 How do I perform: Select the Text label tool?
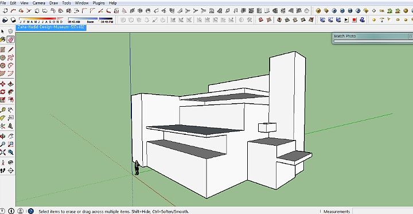tap(10, 118)
